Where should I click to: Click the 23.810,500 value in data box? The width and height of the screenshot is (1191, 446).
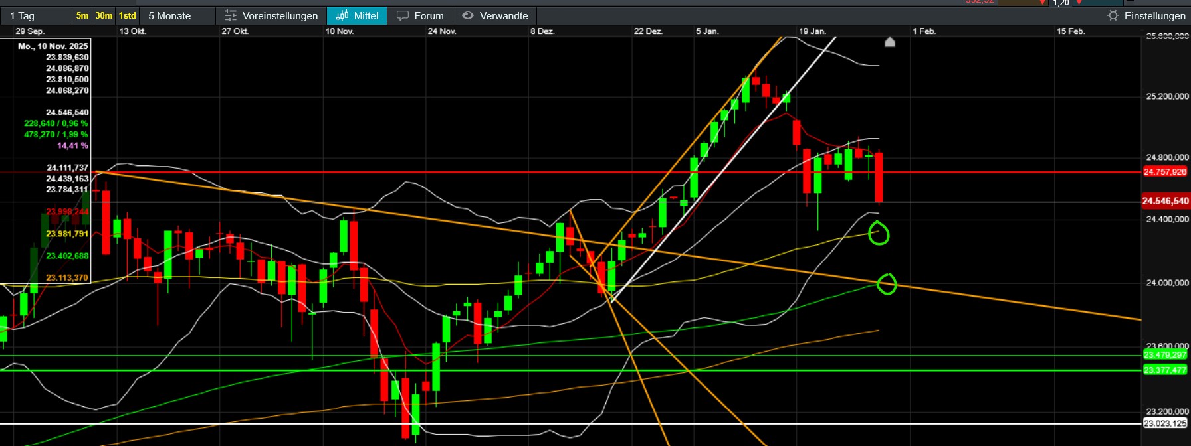(x=67, y=80)
